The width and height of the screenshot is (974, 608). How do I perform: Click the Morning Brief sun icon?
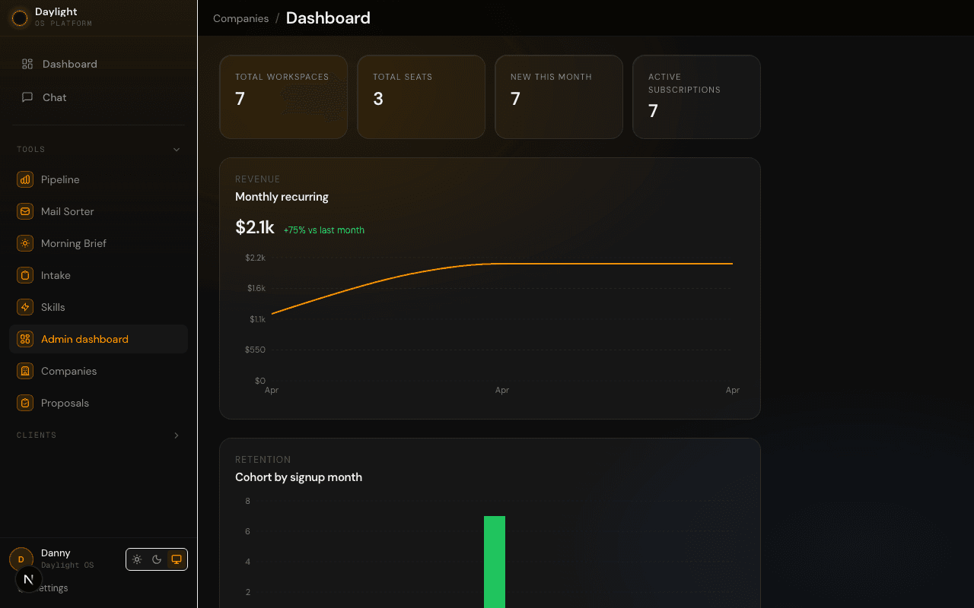[25, 243]
